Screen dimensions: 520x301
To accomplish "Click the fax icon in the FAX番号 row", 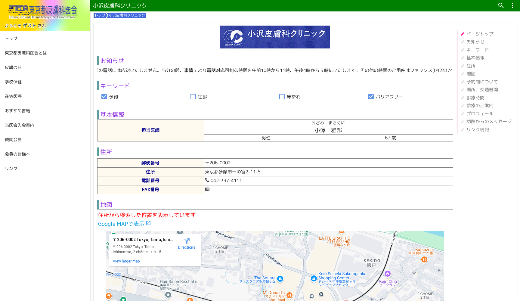I will [x=207, y=189].
